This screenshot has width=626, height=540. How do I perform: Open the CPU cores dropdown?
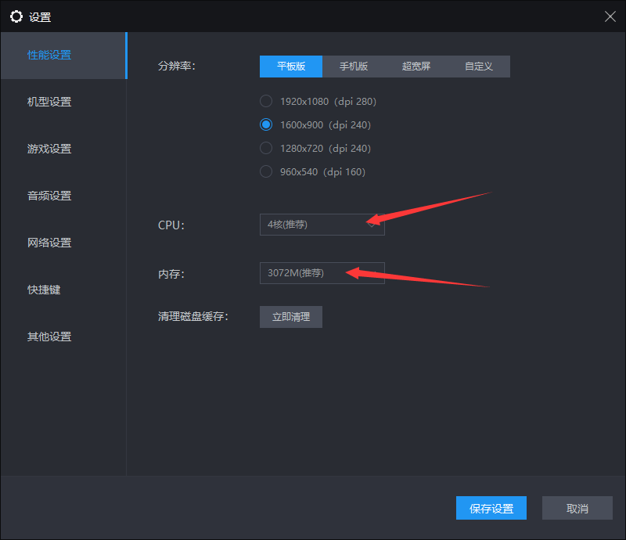click(x=322, y=225)
